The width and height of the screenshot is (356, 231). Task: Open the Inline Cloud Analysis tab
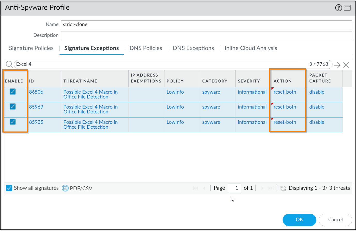pyautogui.click(x=251, y=48)
